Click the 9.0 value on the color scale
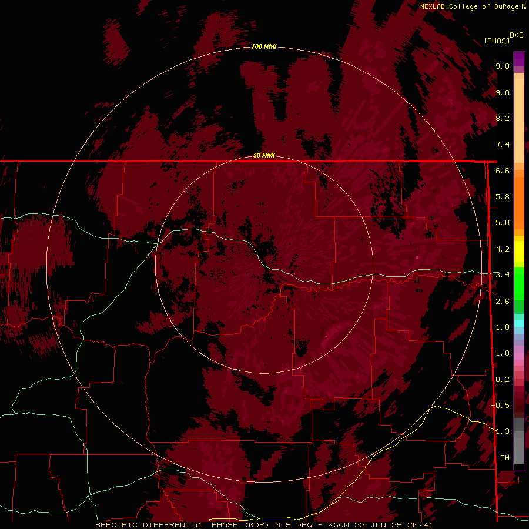This screenshot has width=529, height=529. 503,92
